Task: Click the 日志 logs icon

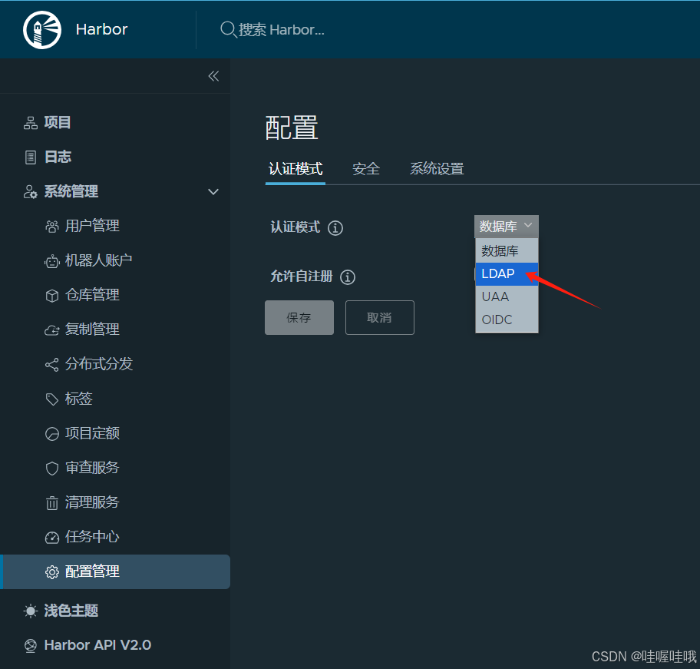Action: [x=31, y=157]
